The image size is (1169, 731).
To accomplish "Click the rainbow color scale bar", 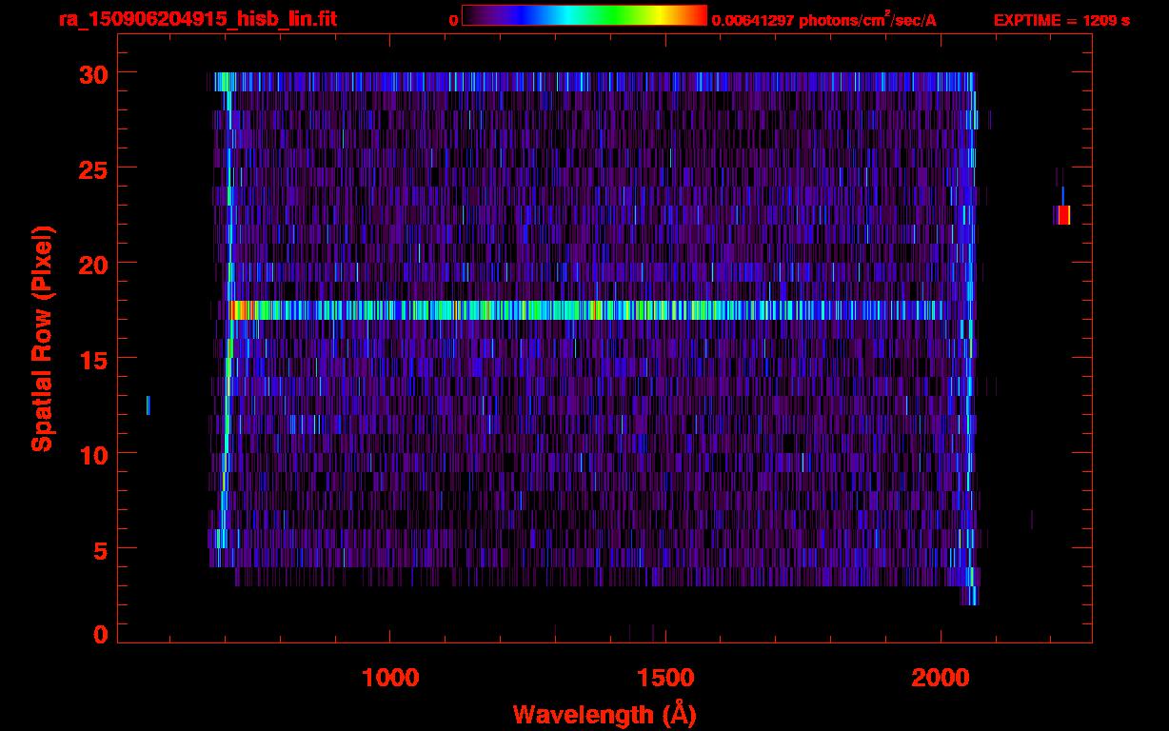I will point(584,16).
